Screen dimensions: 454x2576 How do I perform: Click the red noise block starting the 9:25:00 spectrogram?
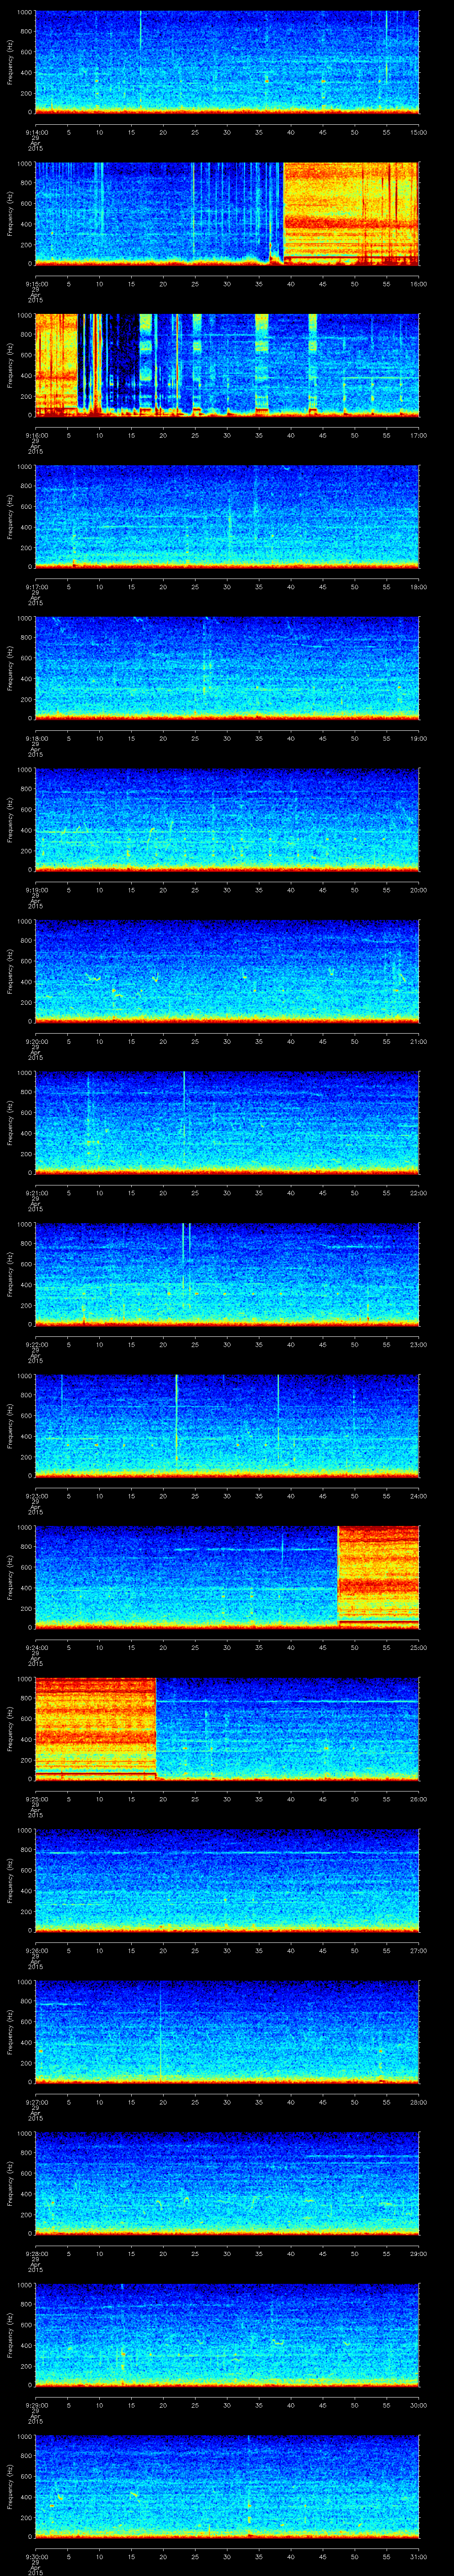click(96, 1729)
